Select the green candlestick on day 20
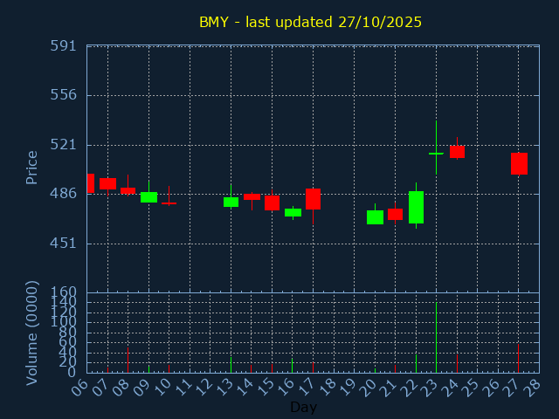 375,217
